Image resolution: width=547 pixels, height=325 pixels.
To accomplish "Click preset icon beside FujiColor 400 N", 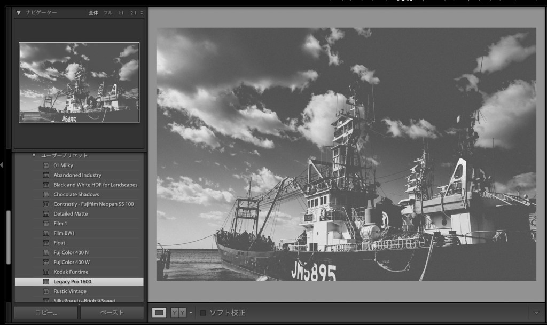I will click(46, 252).
